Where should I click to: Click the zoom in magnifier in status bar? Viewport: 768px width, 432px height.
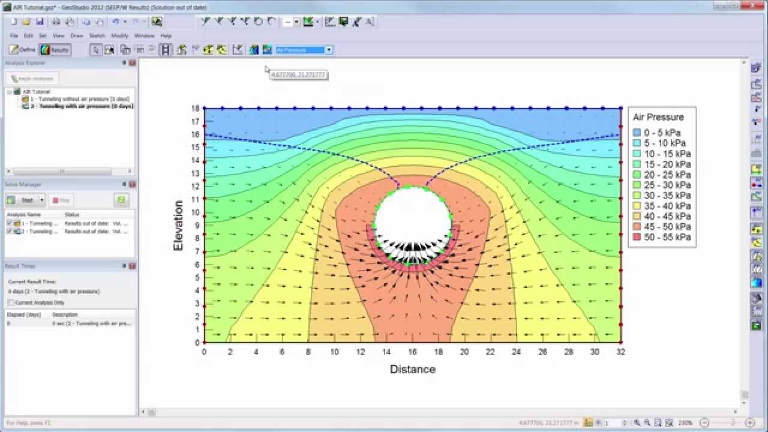click(x=637, y=423)
